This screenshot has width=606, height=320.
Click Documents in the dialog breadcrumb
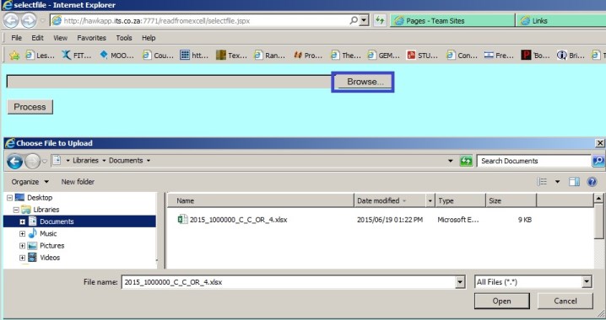point(126,160)
